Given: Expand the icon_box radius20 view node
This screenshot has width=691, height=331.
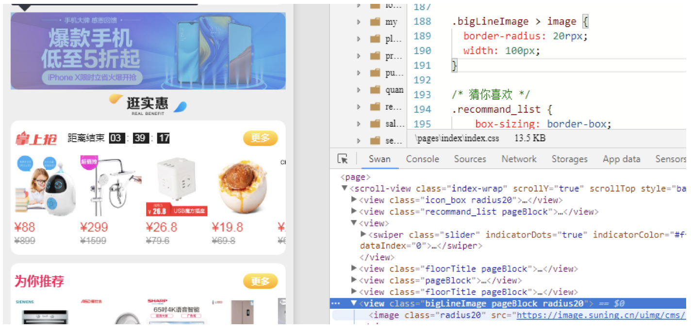Looking at the screenshot, I should click(354, 200).
